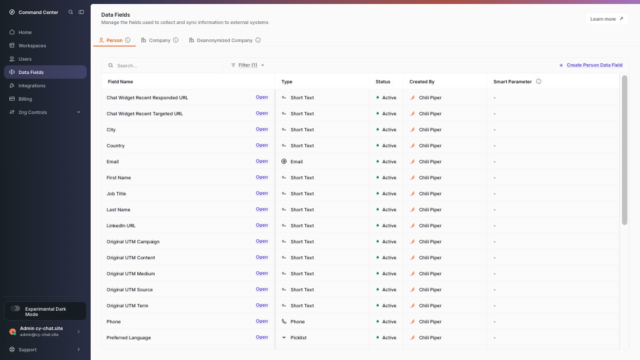640x360 pixels.
Task: Collapse sidebar using the panel icon
Action: pyautogui.click(x=81, y=12)
